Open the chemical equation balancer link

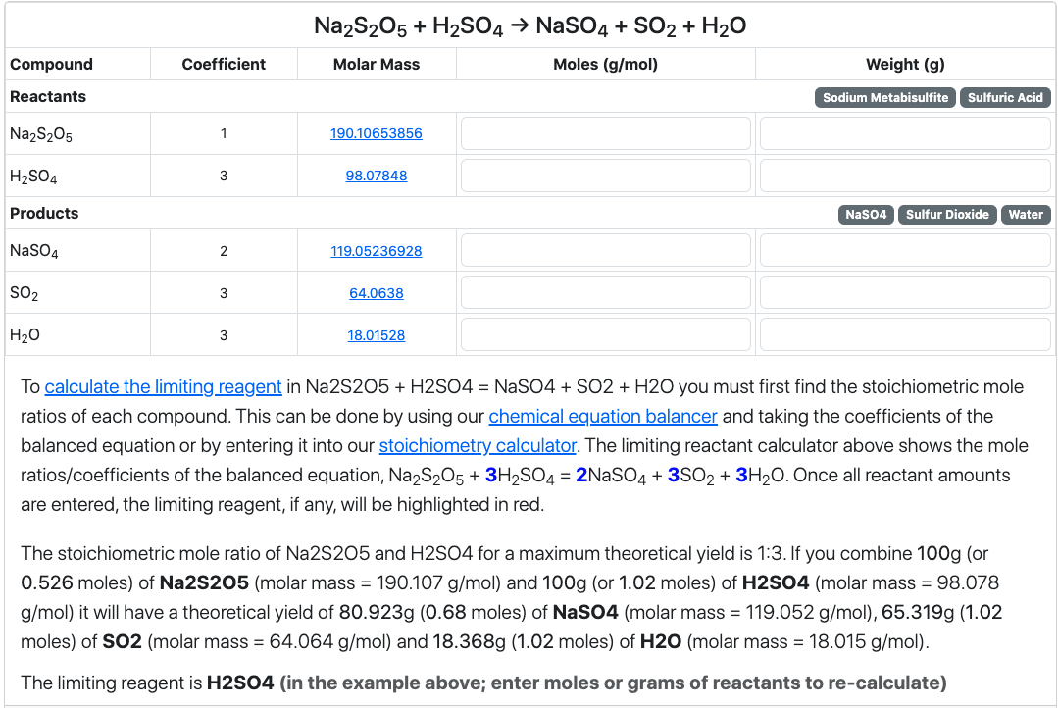tap(603, 416)
